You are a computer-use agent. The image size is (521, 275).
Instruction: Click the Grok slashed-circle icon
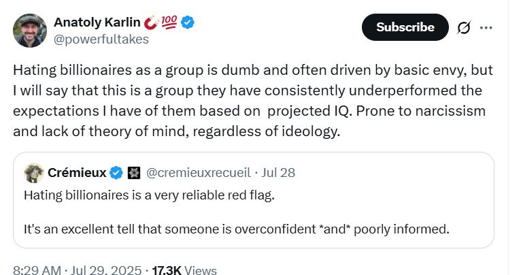point(465,28)
